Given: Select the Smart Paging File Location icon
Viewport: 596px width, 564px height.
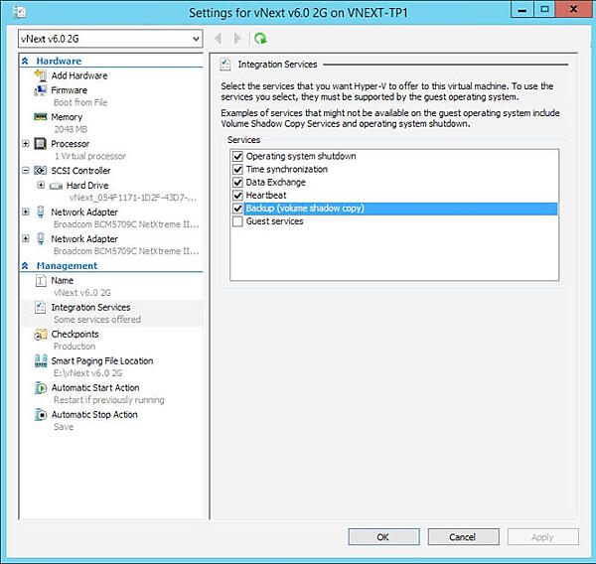Looking at the screenshot, I should click(x=41, y=361).
